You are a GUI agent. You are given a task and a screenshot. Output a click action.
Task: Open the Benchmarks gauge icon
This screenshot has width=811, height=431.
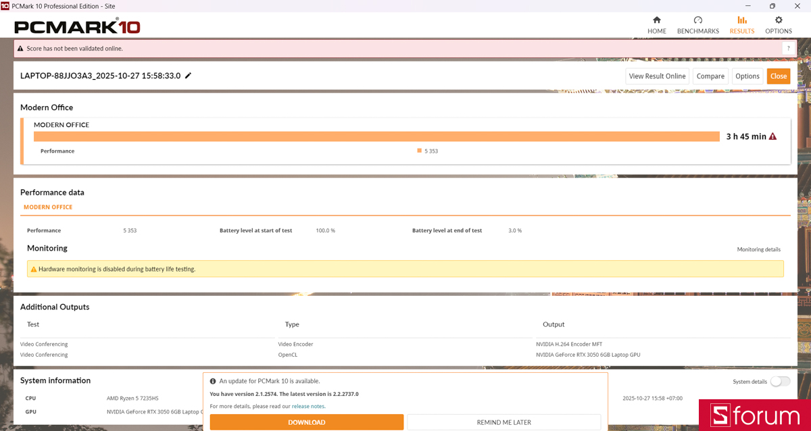[x=698, y=20]
